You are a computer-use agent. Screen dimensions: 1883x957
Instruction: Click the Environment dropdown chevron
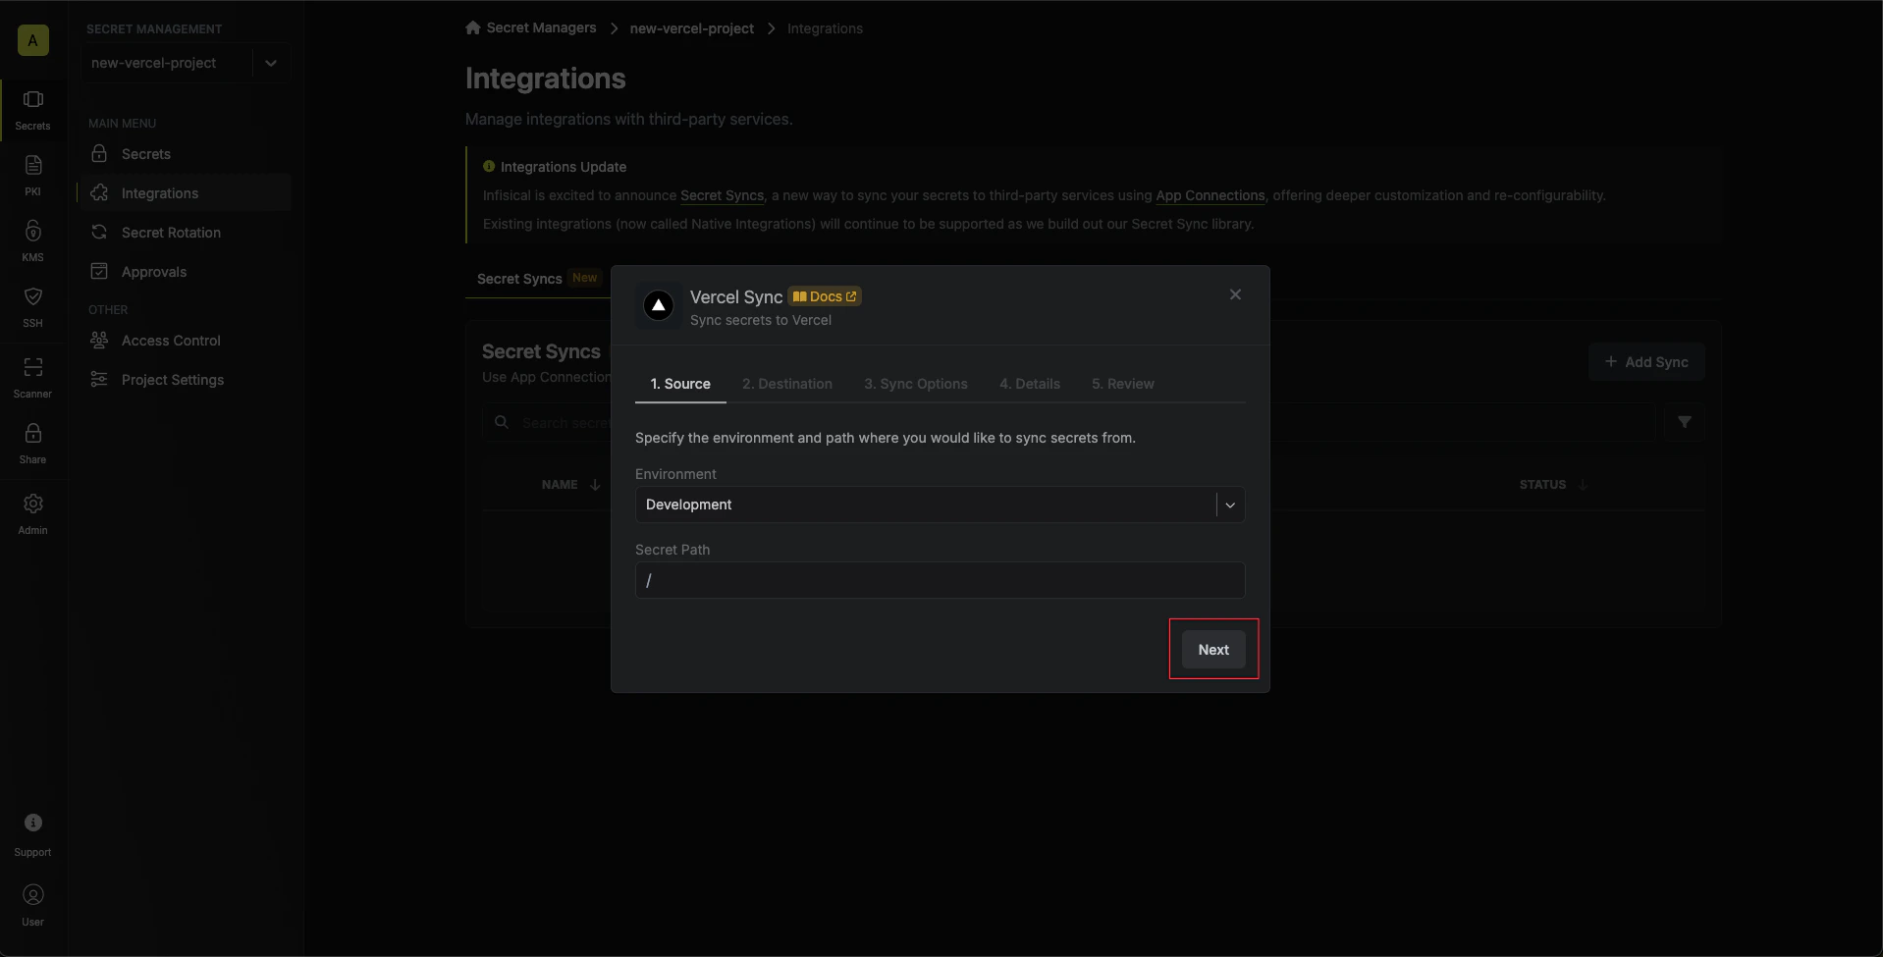point(1230,505)
